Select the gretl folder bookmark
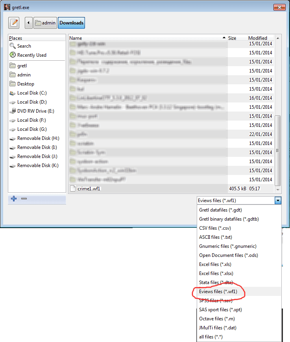Image resolution: width=290 pixels, height=342 pixels. (x=22, y=66)
